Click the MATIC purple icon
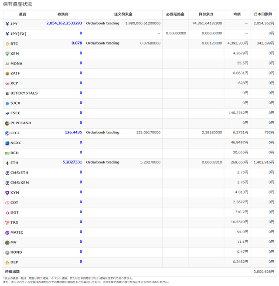 pyautogui.click(x=7, y=232)
